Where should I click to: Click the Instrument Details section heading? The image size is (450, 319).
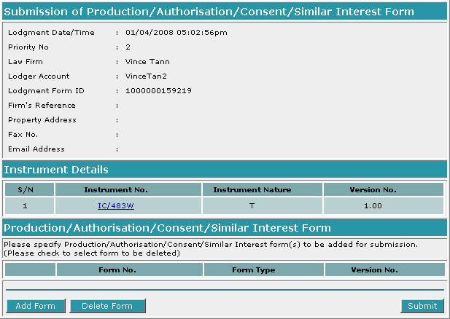tap(56, 170)
